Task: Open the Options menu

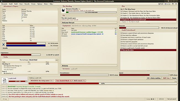Action: 40,4
